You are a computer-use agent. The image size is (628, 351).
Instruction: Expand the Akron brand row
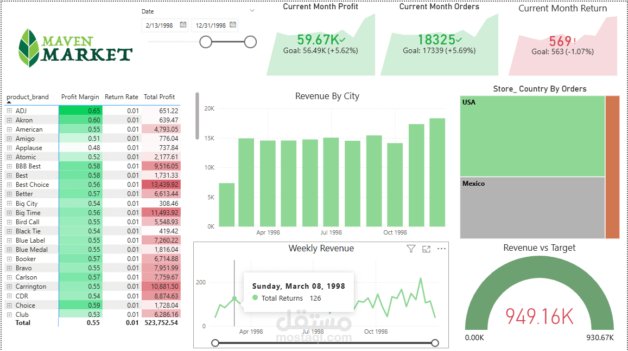[9, 120]
